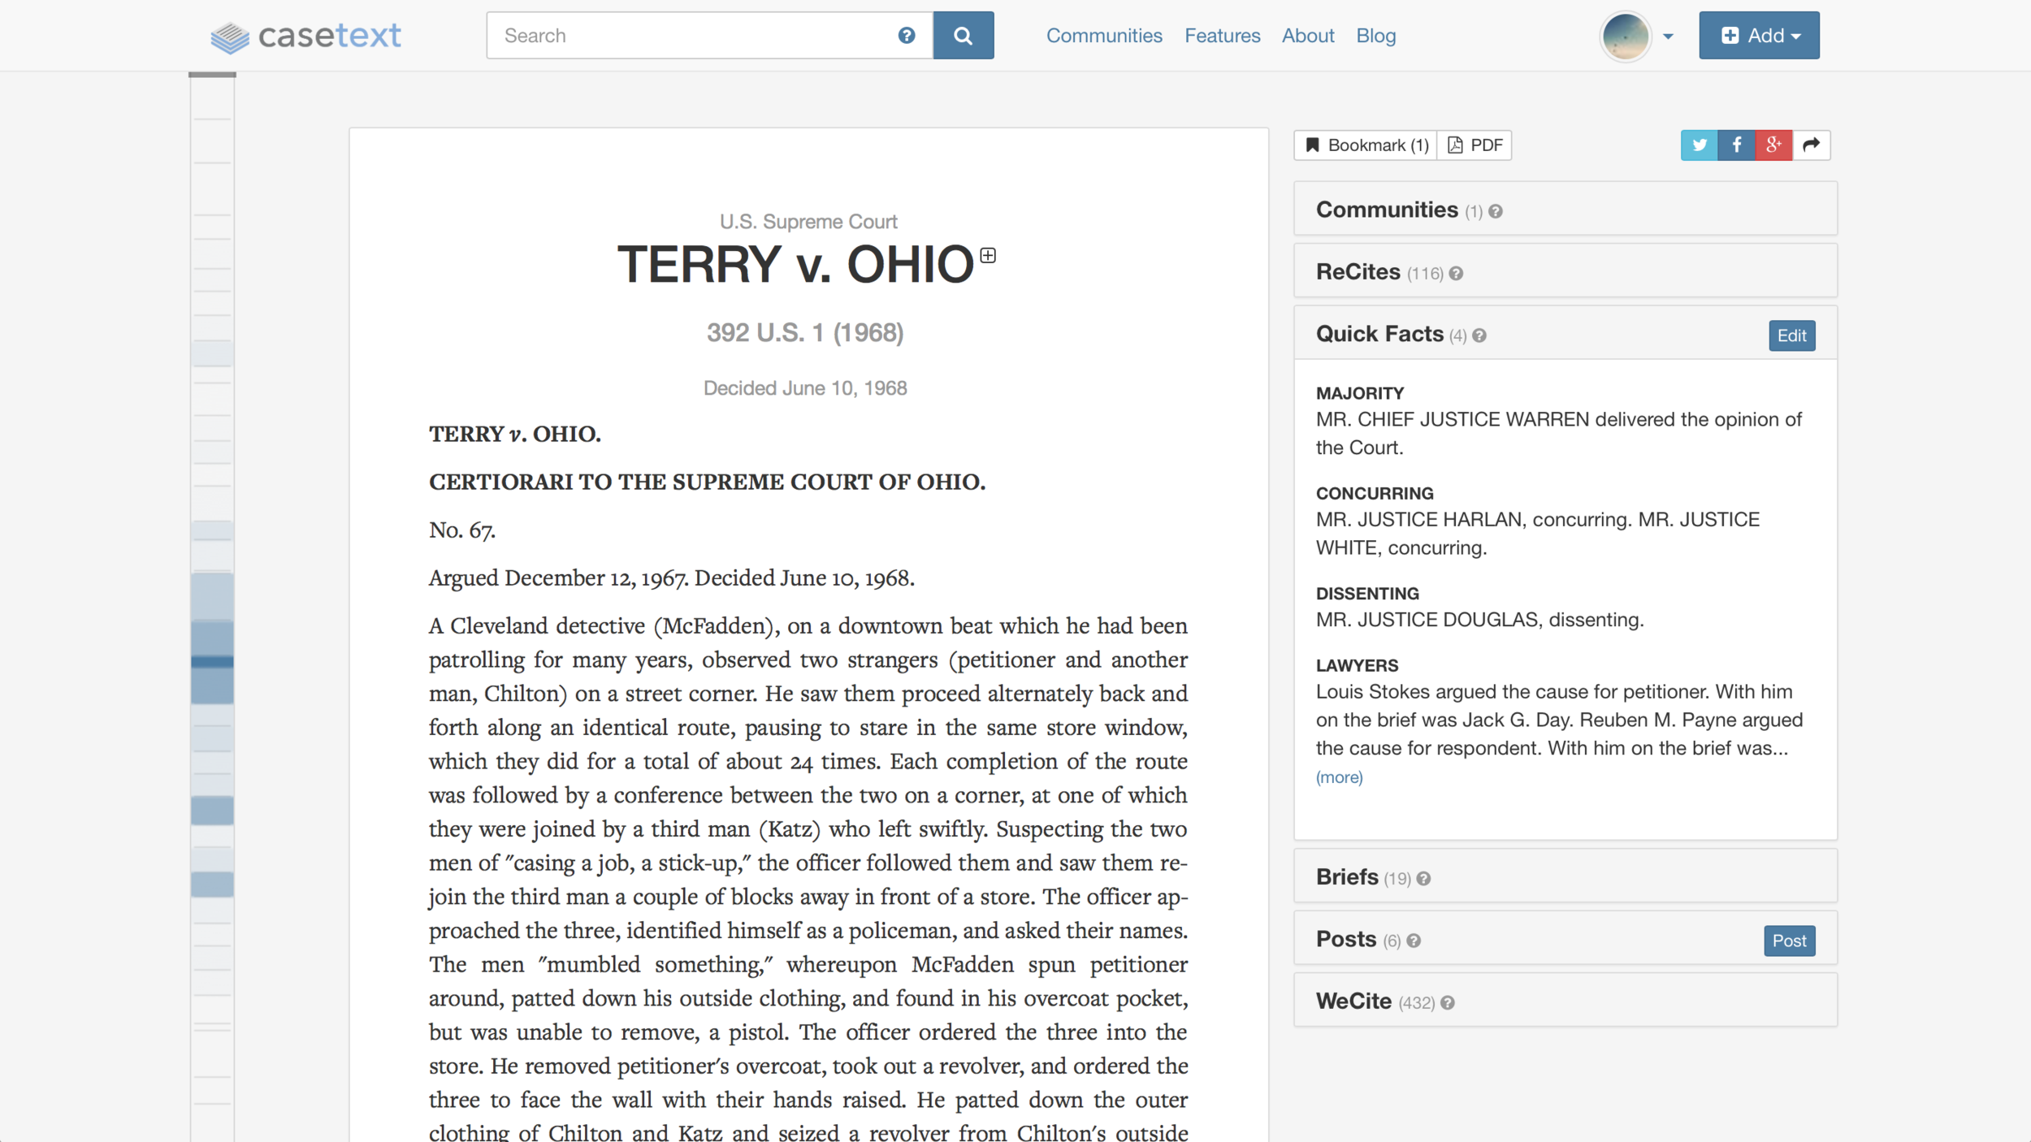
Task: Open the Communities nav link
Action: 1104,36
